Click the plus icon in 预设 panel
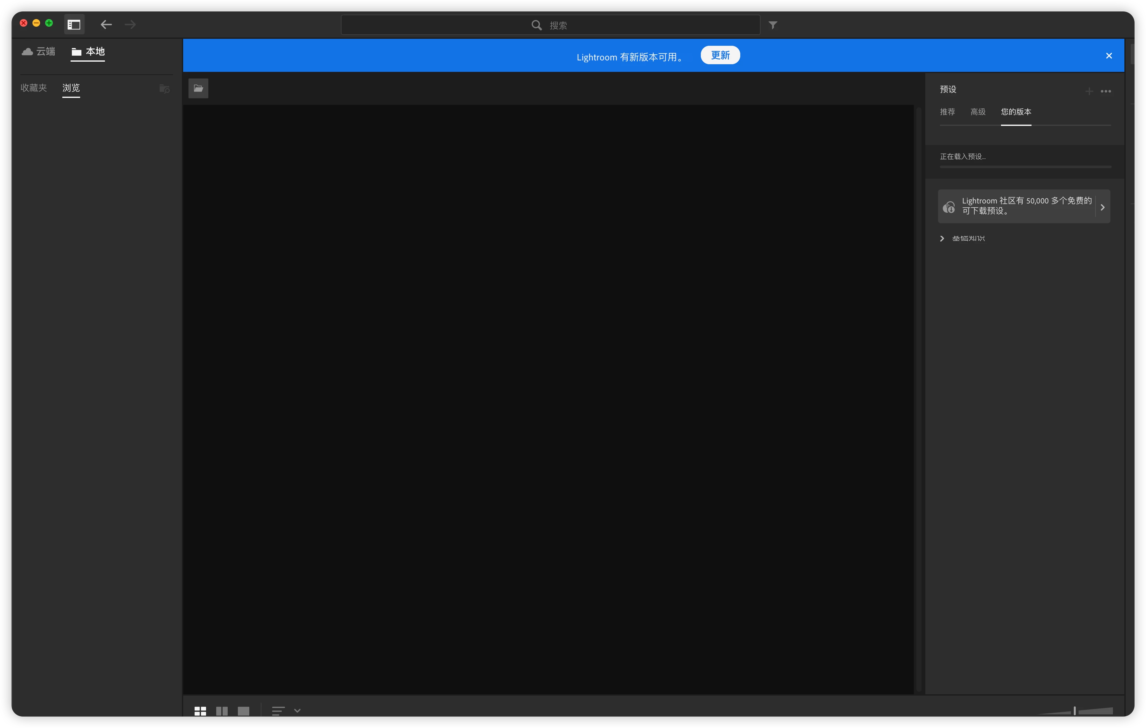This screenshot has width=1146, height=728. click(x=1089, y=91)
